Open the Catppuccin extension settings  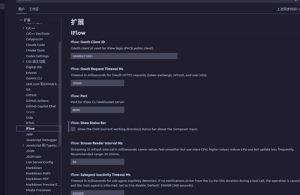[x=34, y=39]
